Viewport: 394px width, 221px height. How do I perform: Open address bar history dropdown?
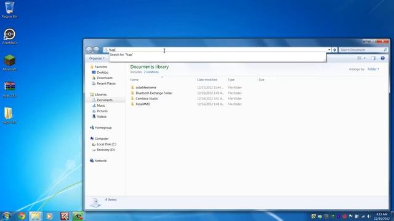(x=329, y=50)
